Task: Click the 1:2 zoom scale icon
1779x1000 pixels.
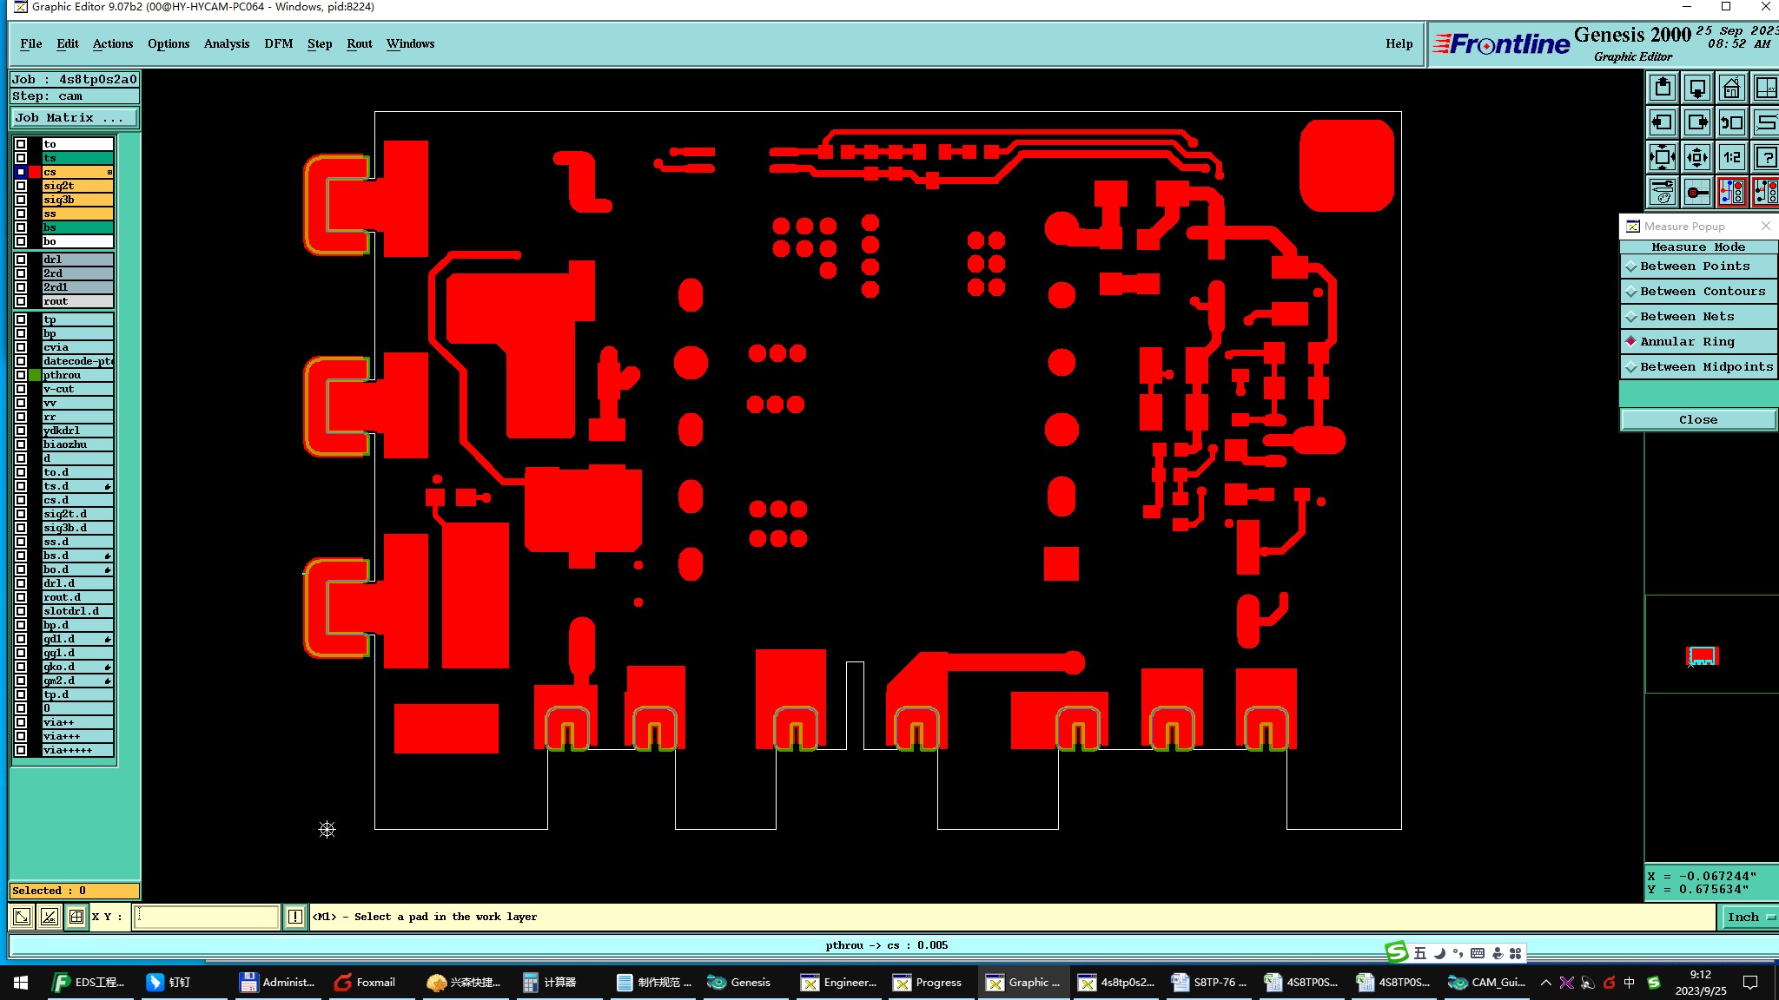Action: (x=1731, y=157)
